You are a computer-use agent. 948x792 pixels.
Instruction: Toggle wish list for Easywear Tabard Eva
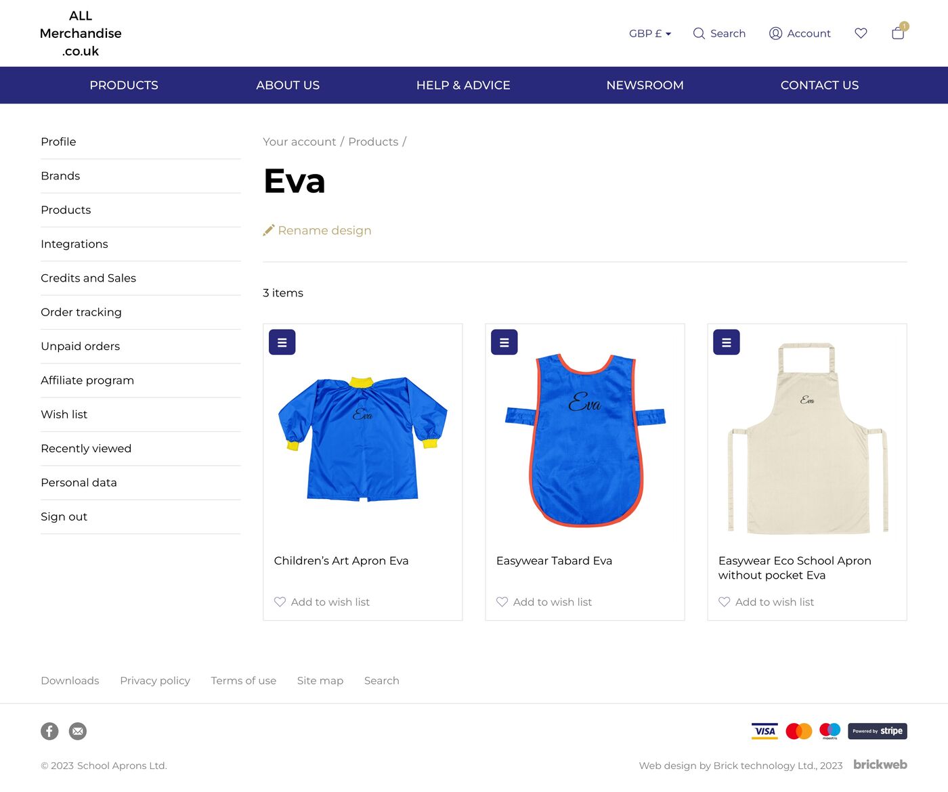coord(502,602)
